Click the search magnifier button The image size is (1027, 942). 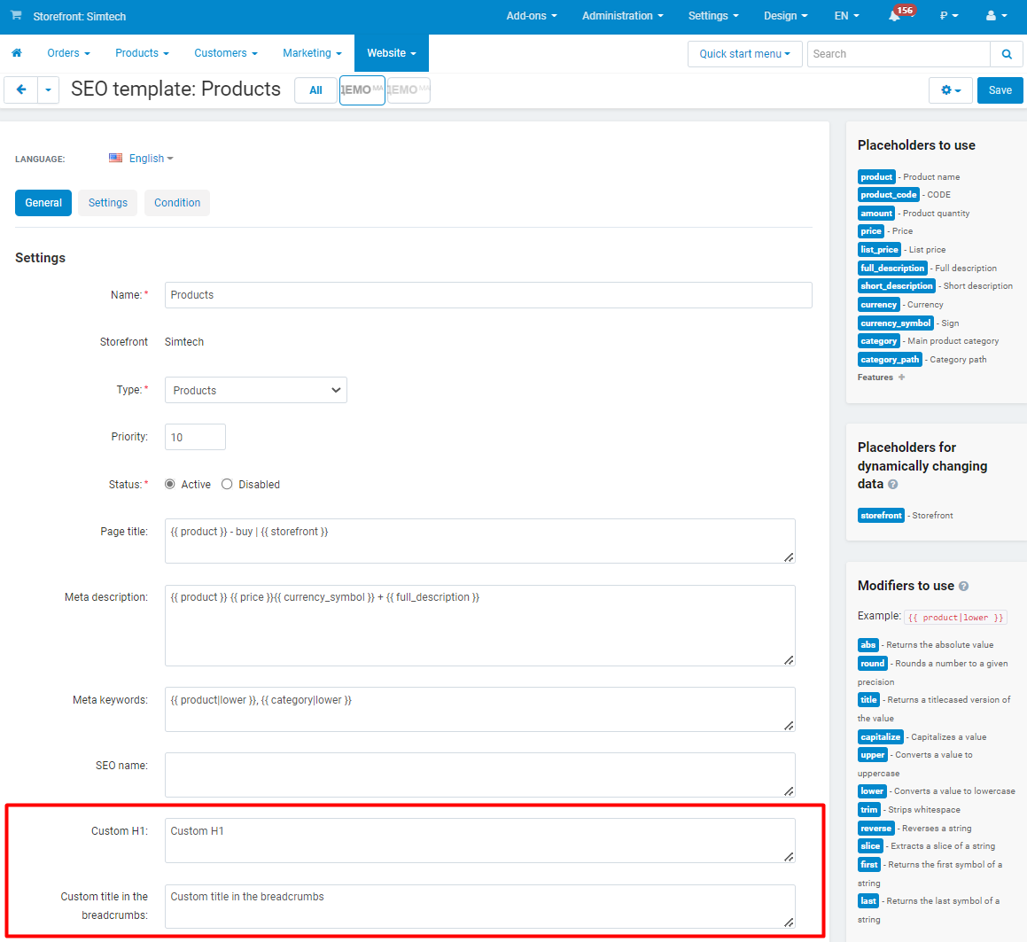coord(1007,54)
